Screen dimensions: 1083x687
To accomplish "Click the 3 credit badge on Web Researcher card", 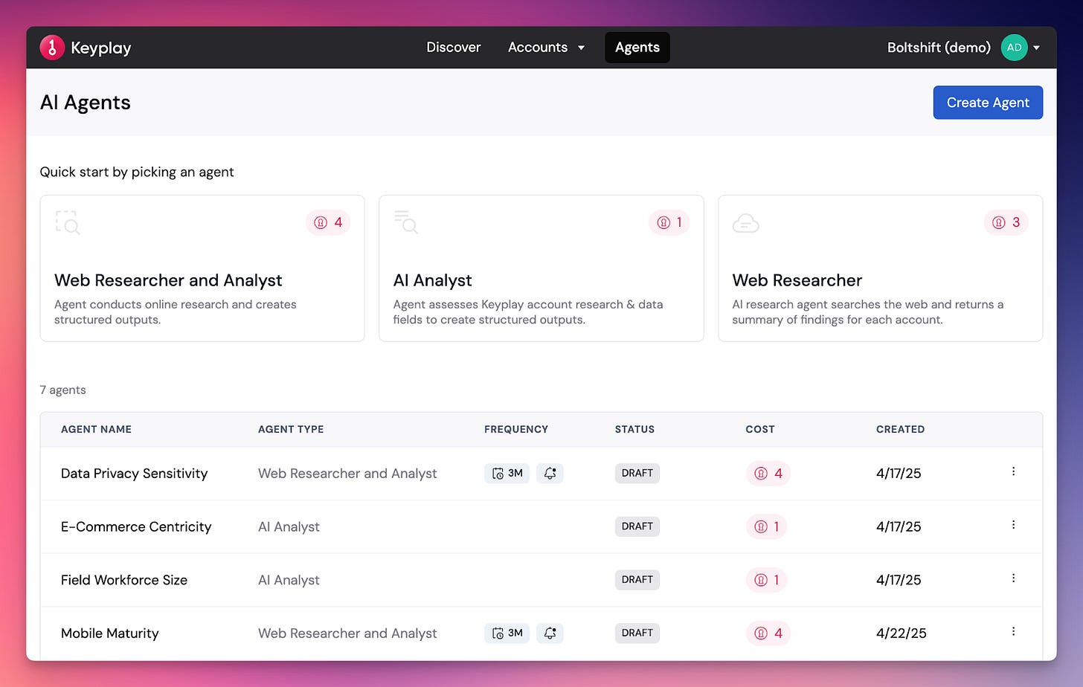I will coord(1006,222).
